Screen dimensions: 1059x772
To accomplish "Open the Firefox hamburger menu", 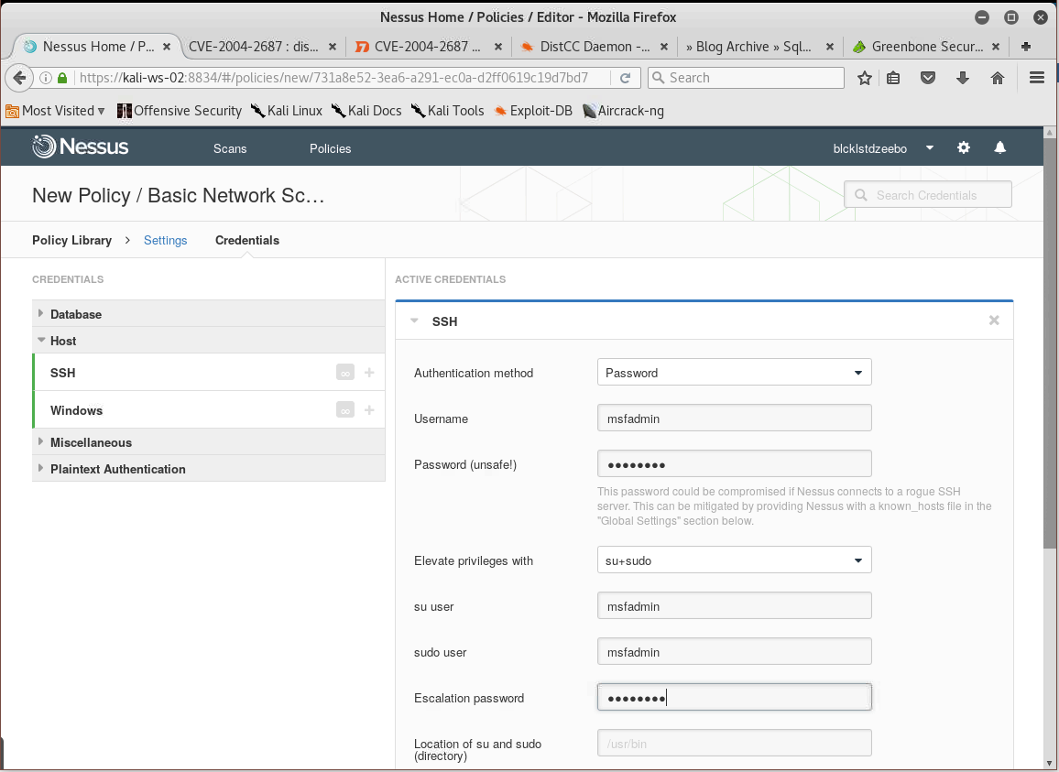I will (1037, 78).
